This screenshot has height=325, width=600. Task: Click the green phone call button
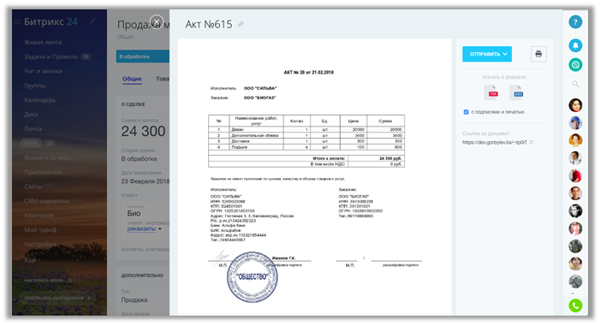(x=575, y=305)
